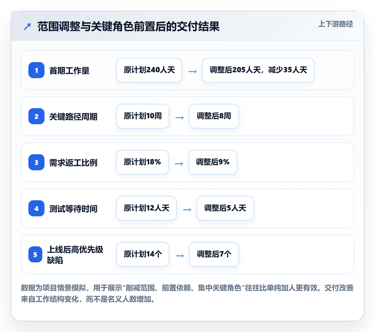Click the diagonal arrow icon beside the title
Image resolution: width=375 pixels, height=332 pixels.
tap(27, 27)
